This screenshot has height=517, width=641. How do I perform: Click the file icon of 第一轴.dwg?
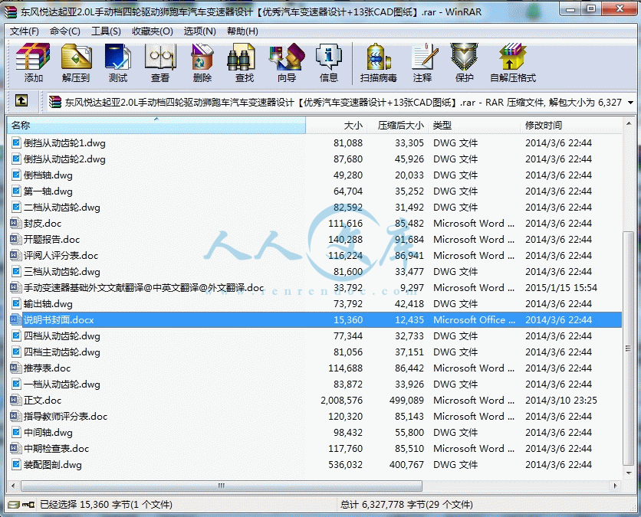click(x=16, y=191)
